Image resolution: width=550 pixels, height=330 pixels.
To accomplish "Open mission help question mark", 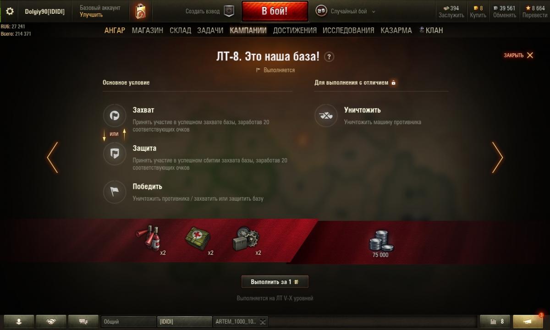I will (329, 57).
